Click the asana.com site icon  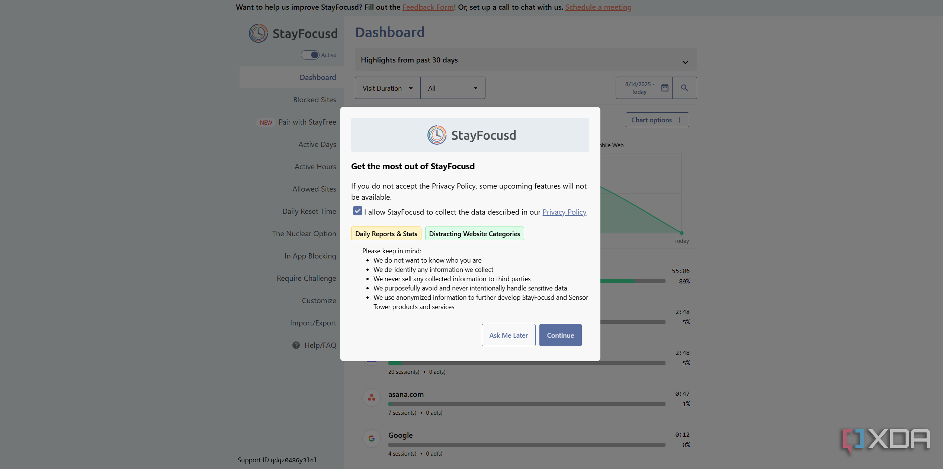click(372, 398)
